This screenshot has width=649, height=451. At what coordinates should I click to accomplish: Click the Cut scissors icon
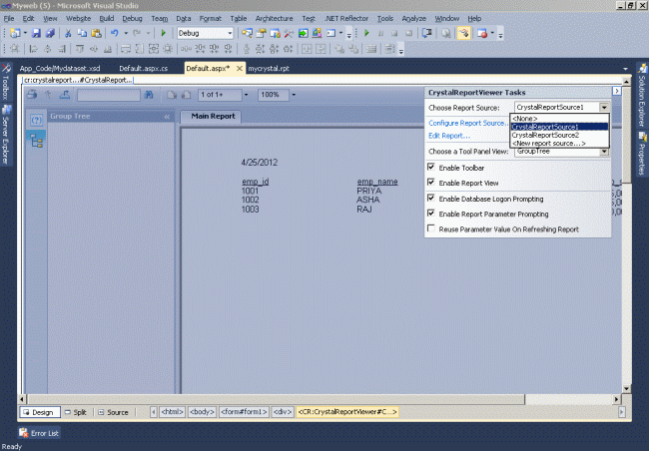[x=69, y=33]
